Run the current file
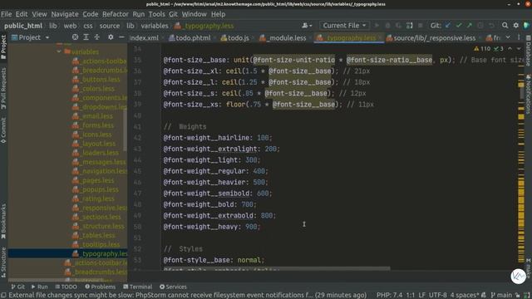Screen dimensions: 532x299 (x=377, y=26)
